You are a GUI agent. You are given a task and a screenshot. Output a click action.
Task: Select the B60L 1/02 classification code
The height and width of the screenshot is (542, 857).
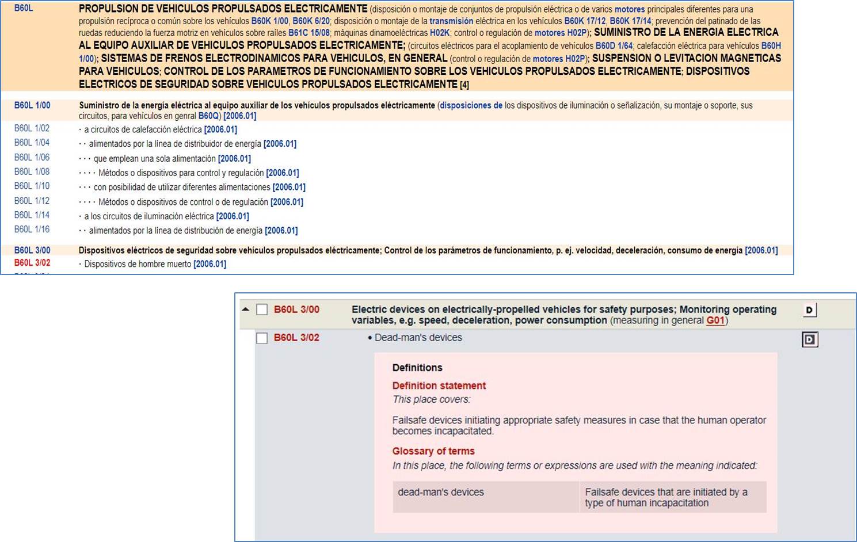[32, 128]
